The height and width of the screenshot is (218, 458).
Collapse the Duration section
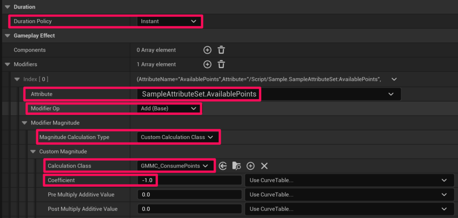6,7
